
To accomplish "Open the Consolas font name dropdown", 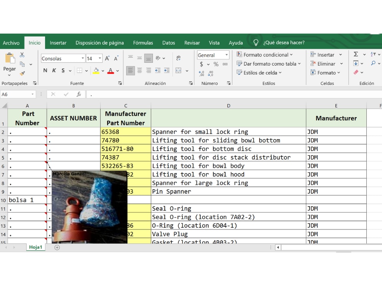I will click(83, 58).
